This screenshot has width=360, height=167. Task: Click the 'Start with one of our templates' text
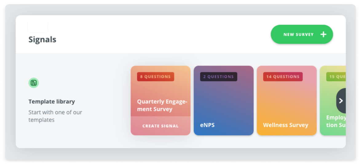(x=55, y=116)
